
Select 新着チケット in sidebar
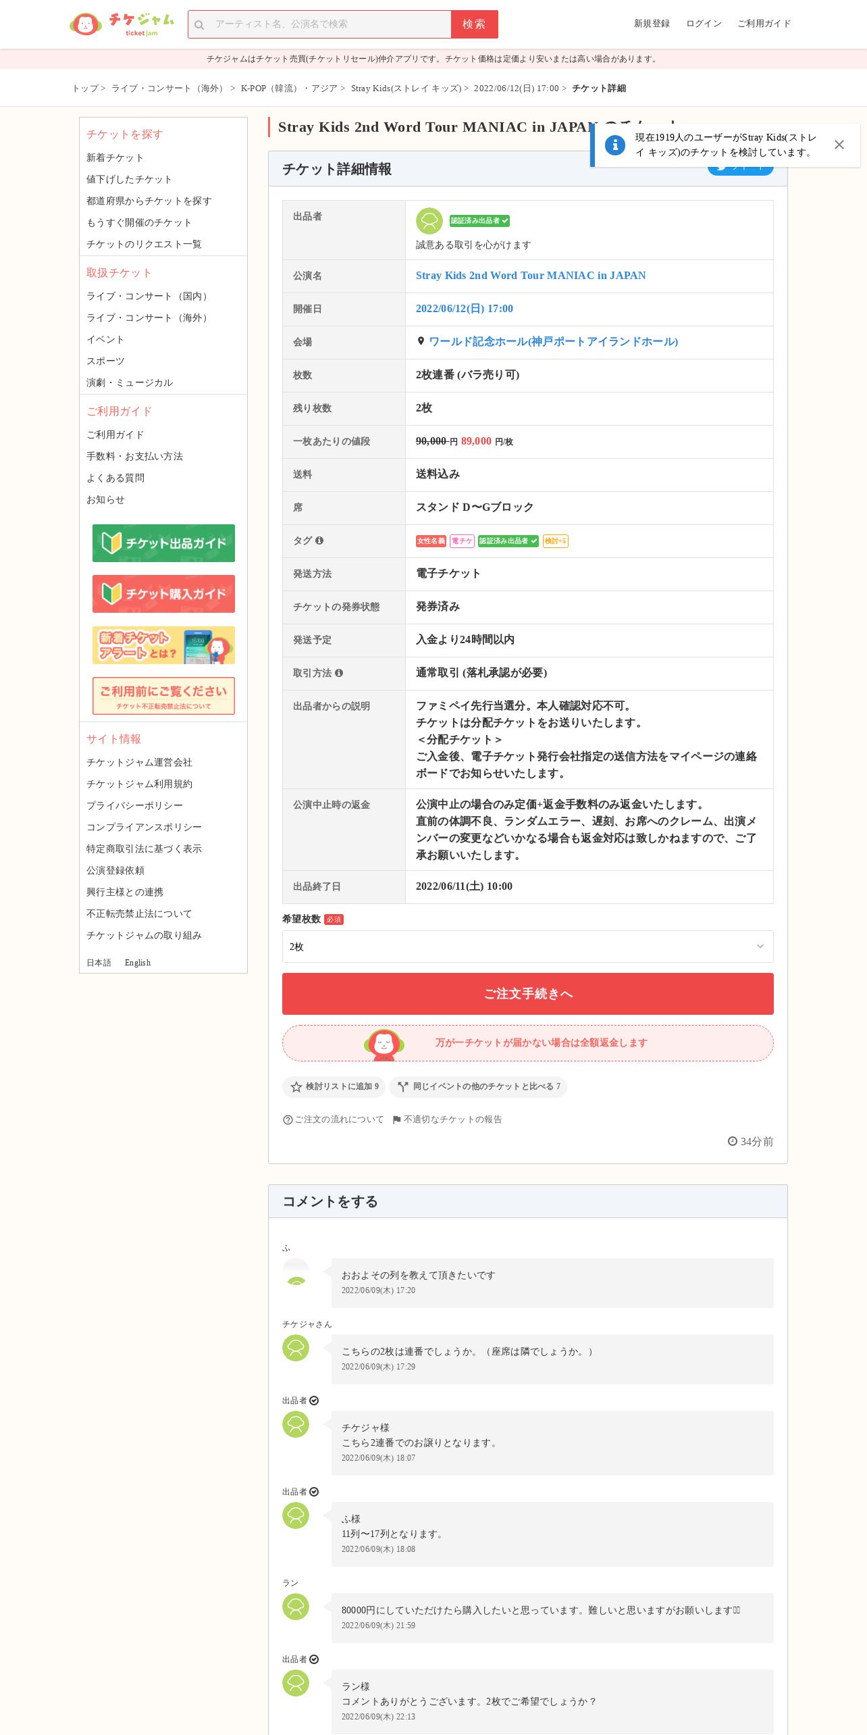pos(115,157)
